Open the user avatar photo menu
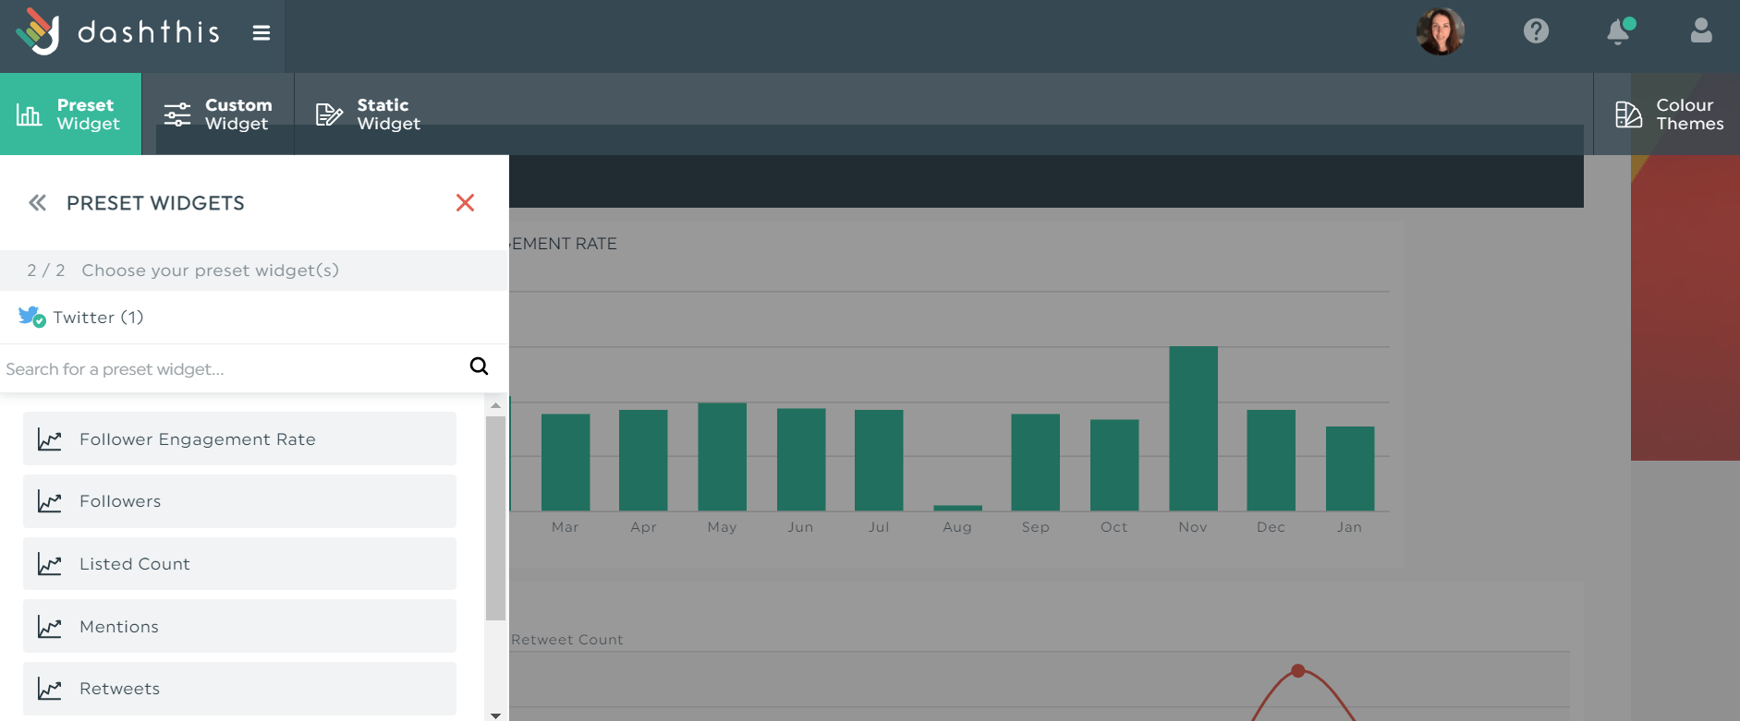1740x721 pixels. pos(1440,31)
